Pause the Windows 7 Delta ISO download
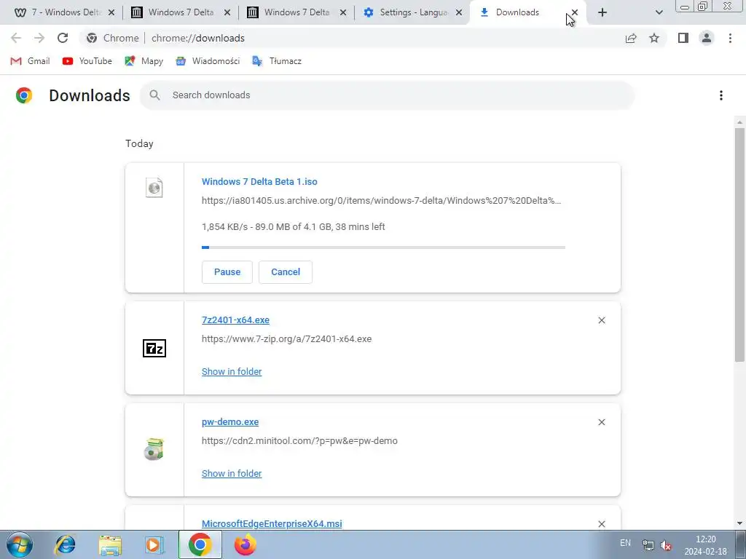Image resolution: width=746 pixels, height=559 pixels. (227, 272)
